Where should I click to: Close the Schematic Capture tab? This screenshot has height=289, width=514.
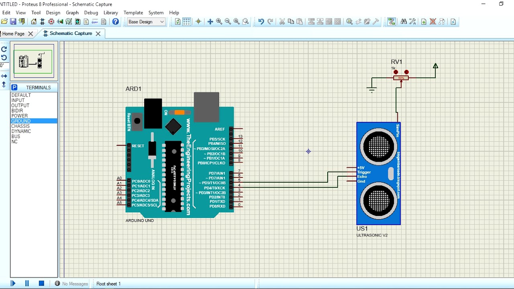[x=98, y=34]
